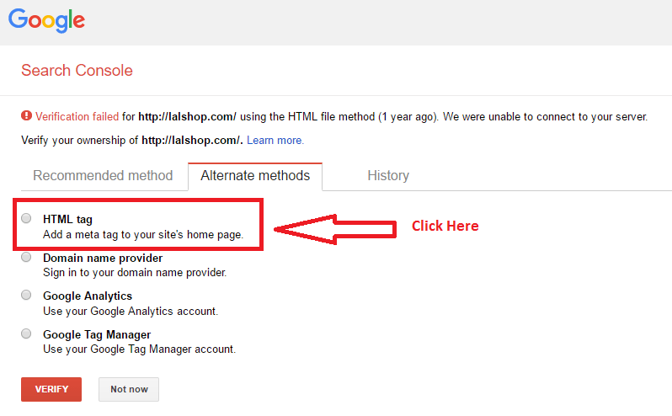Select the HTML tag radio button
This screenshot has height=416, width=672.
pos(26,218)
